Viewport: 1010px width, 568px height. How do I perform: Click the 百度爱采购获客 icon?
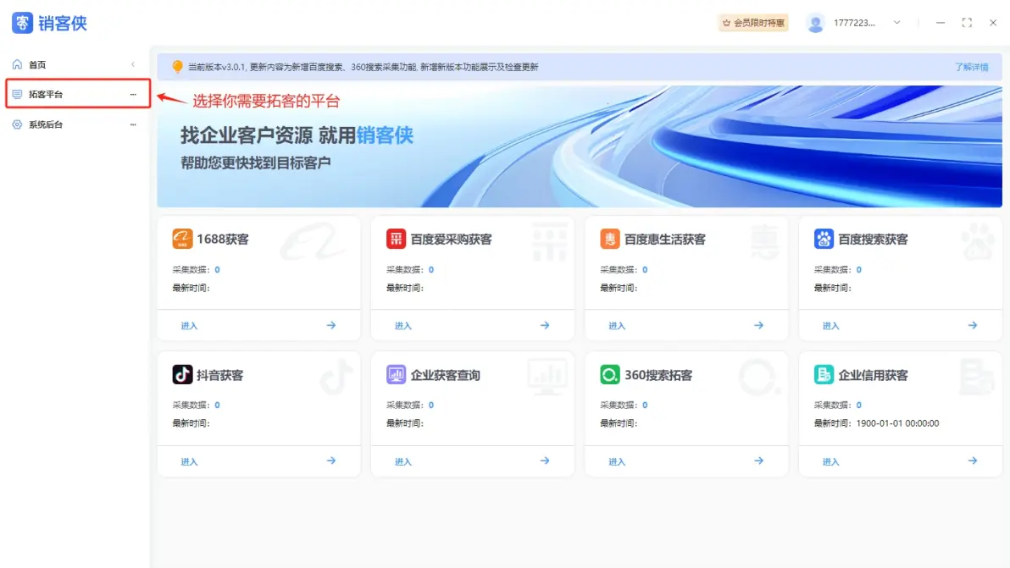[x=397, y=239]
